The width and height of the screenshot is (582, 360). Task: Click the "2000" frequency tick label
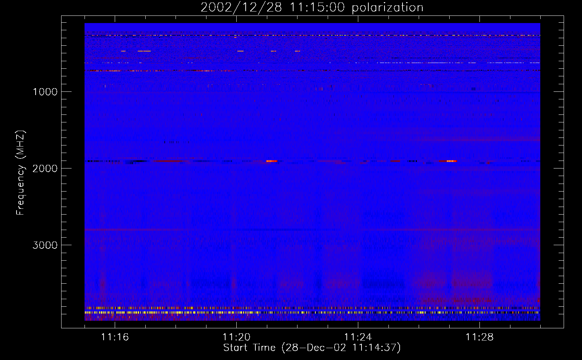click(45, 168)
